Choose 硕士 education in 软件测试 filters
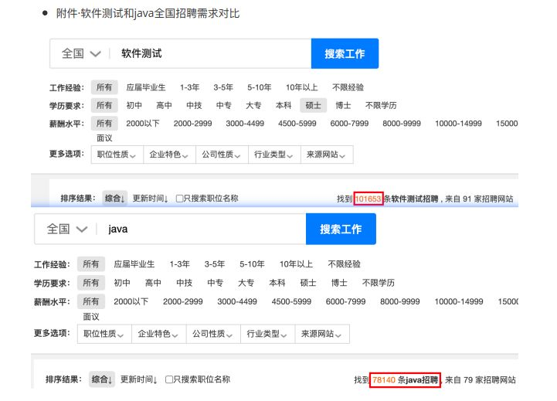This screenshot has width=557, height=401. (313, 106)
